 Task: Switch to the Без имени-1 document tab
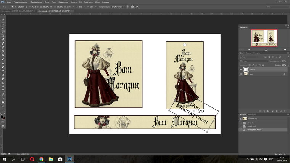pos(17,11)
